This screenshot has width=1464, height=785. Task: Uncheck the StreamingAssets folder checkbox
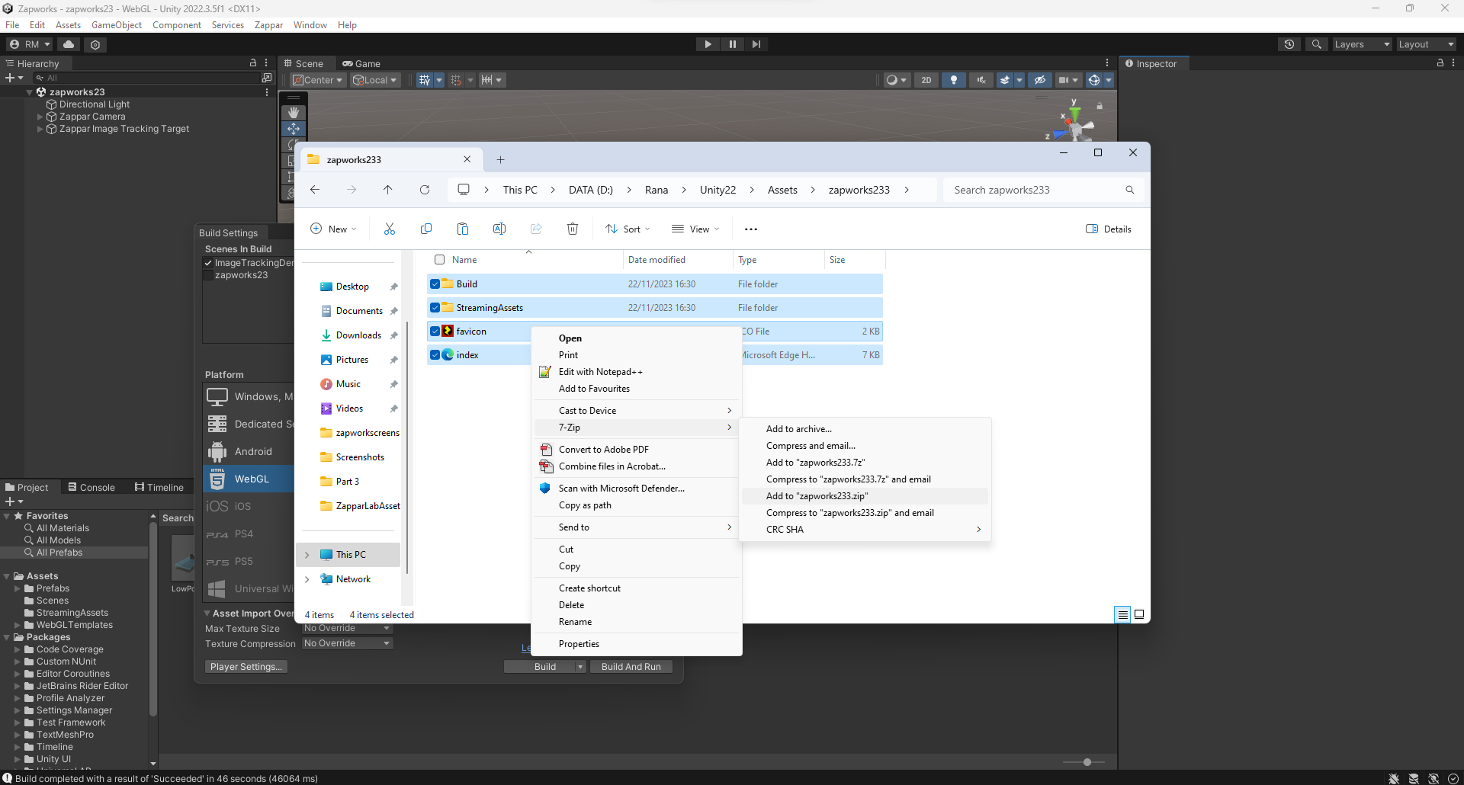(x=435, y=308)
